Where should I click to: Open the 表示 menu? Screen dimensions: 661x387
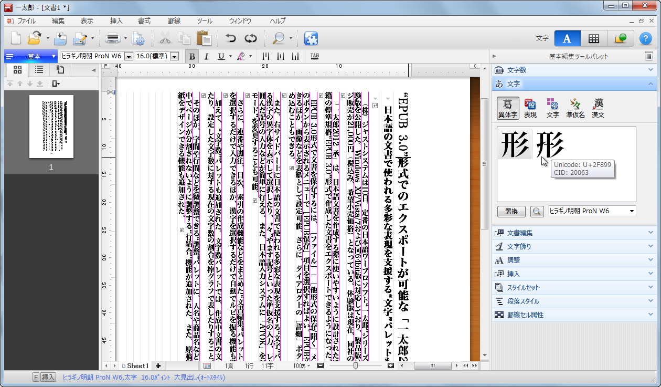87,21
